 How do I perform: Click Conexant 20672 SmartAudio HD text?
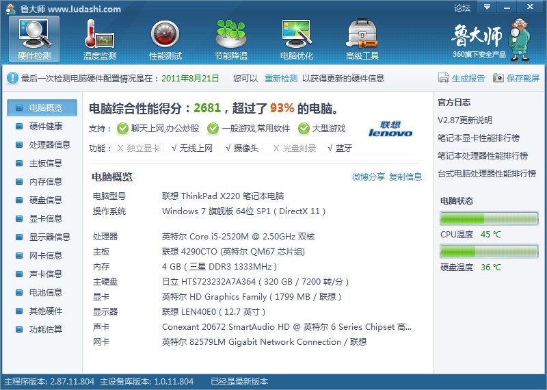[286, 327]
